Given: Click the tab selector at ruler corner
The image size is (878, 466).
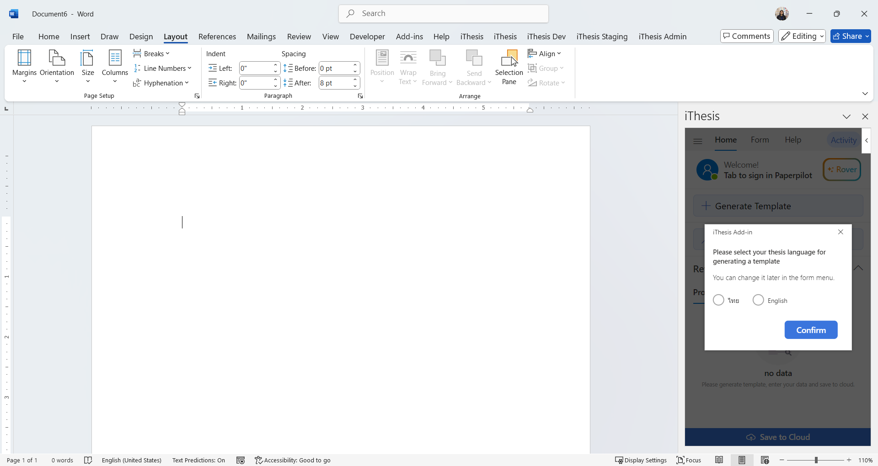Looking at the screenshot, I should (x=6, y=108).
